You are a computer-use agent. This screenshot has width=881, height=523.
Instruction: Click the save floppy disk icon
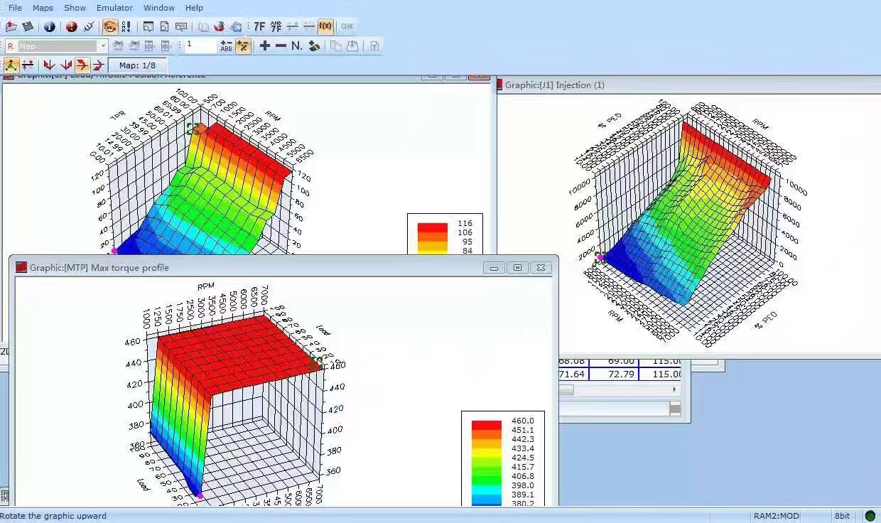(28, 27)
